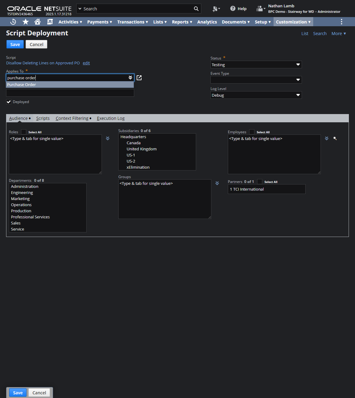Open the Status dropdown showing Testing
Image resolution: width=355 pixels, height=398 pixels.
pos(256,65)
